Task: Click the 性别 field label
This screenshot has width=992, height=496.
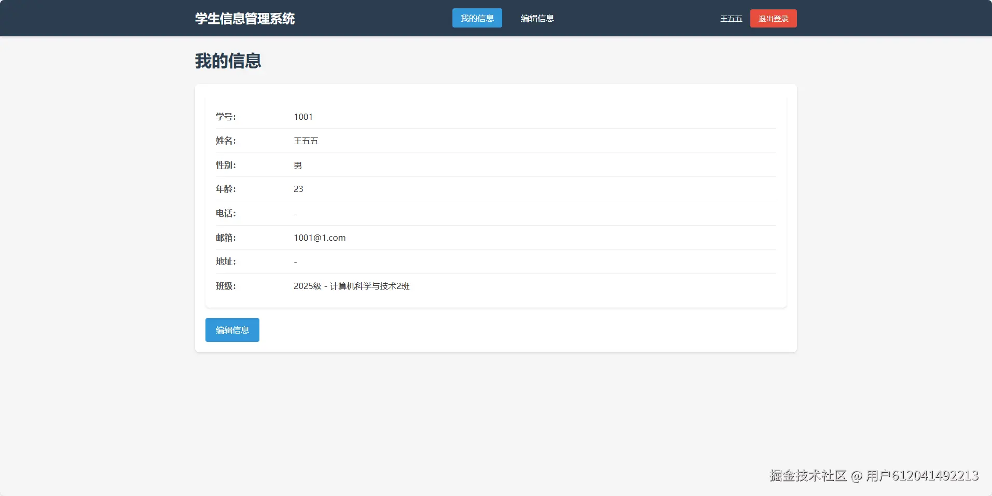Action: point(226,165)
